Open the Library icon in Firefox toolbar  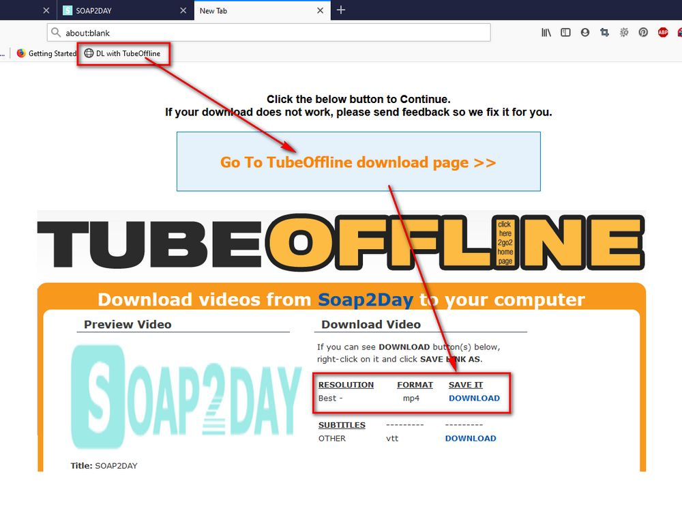(546, 33)
